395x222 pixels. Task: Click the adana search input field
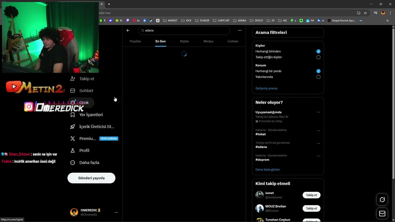point(184,31)
